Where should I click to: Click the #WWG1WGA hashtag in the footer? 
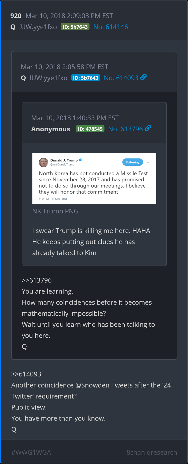31,452
